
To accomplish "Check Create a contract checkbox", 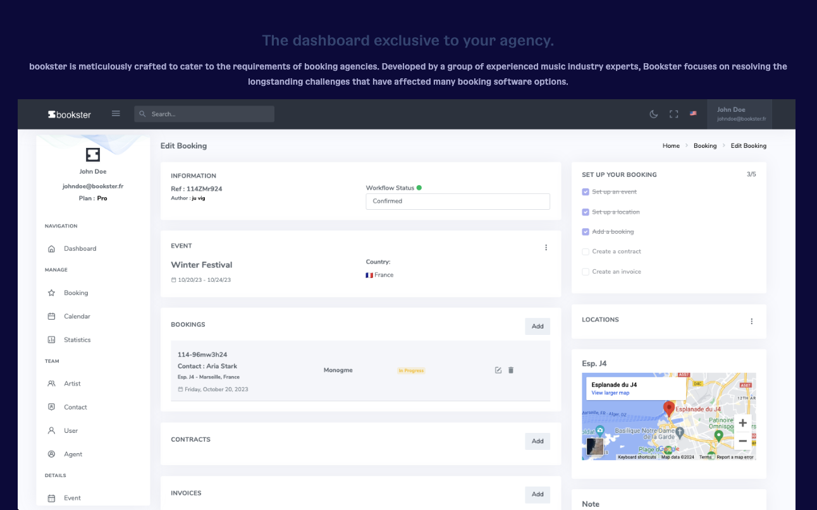I will 586,252.
